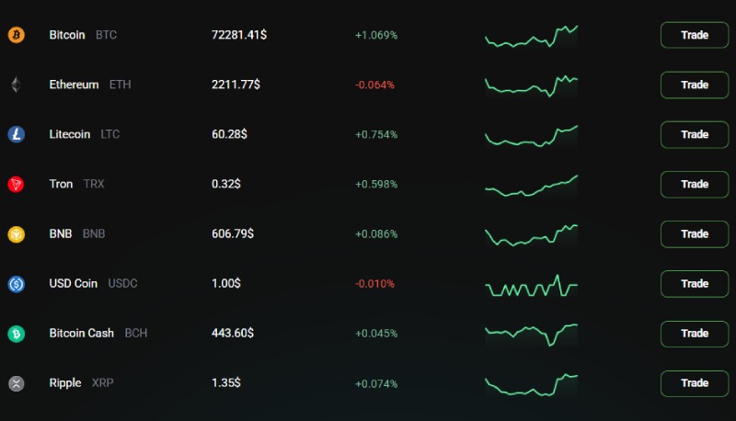Select the Bitcoin Cash name link

coord(82,333)
